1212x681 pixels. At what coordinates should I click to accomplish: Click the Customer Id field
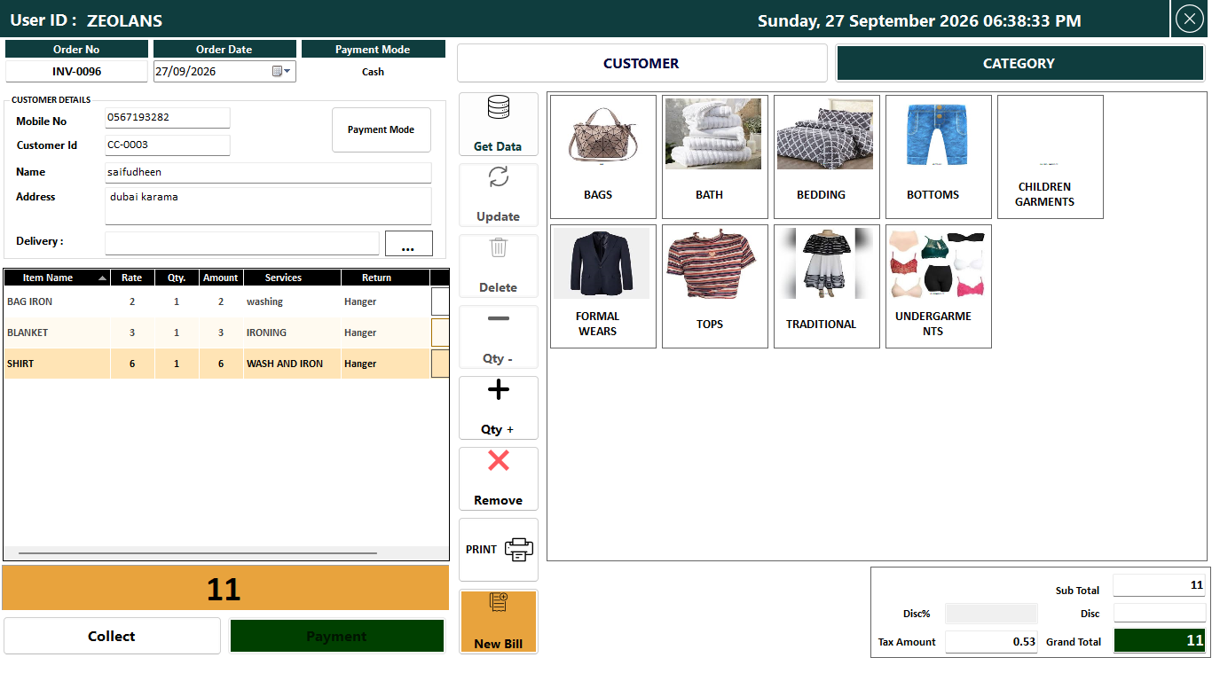[x=168, y=145]
